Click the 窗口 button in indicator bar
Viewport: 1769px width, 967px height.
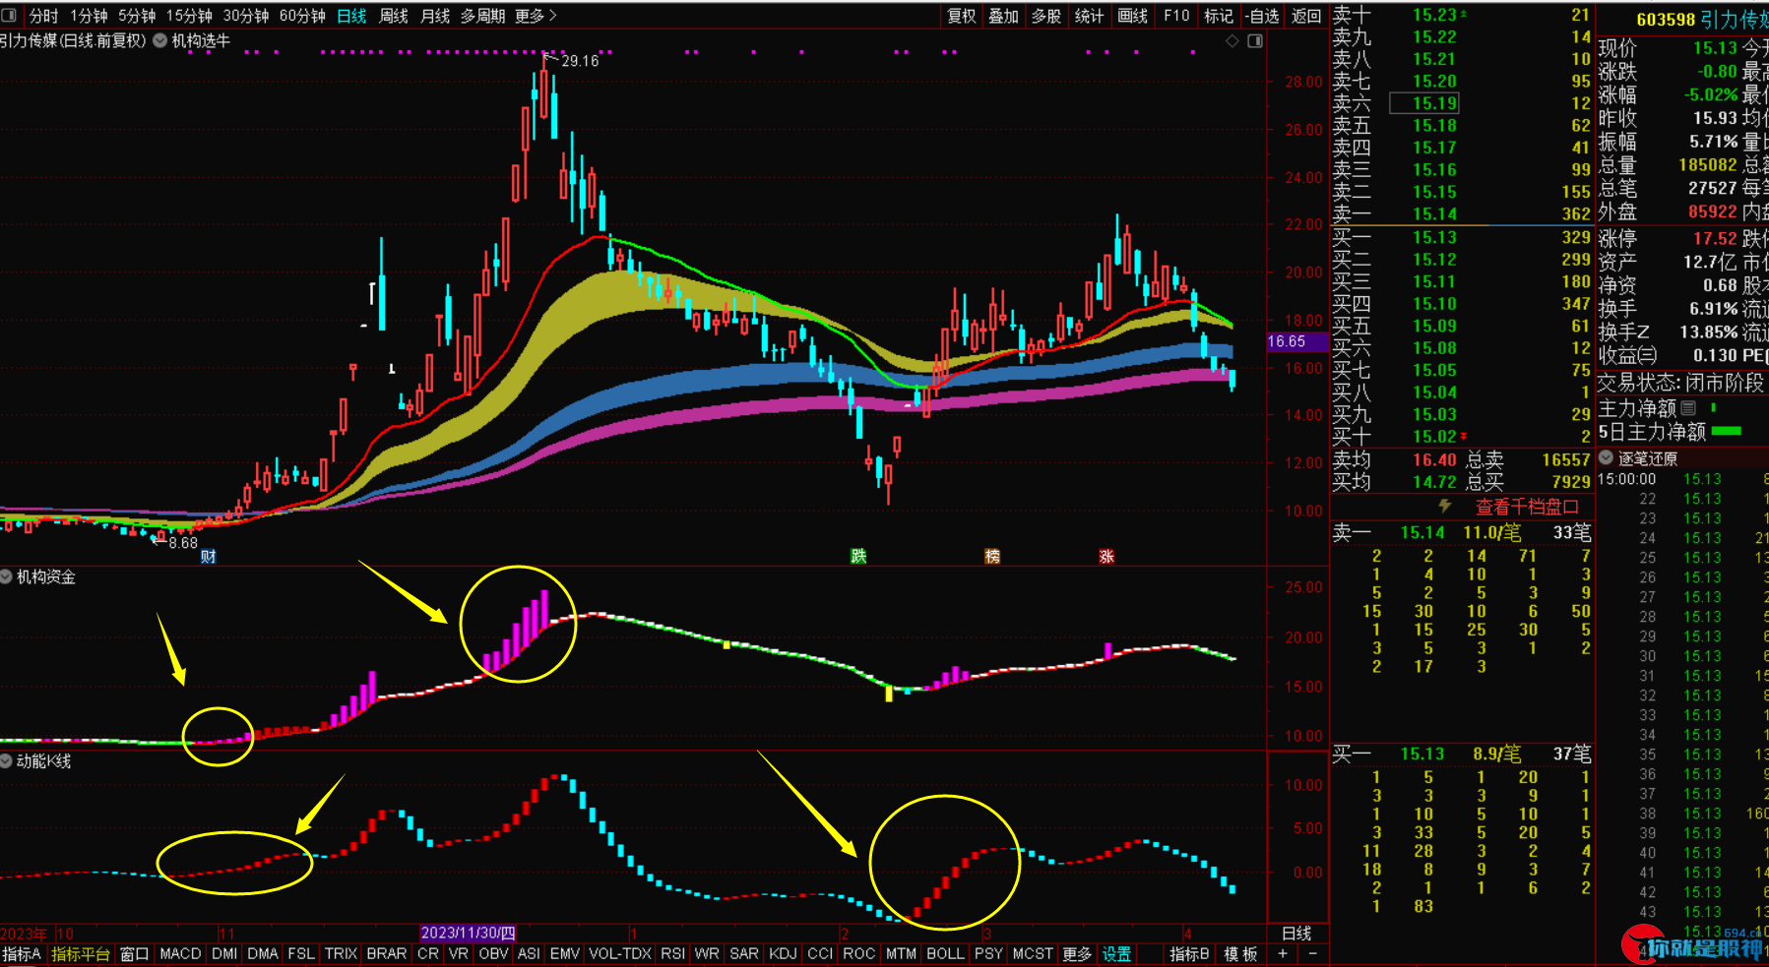pyautogui.click(x=135, y=953)
